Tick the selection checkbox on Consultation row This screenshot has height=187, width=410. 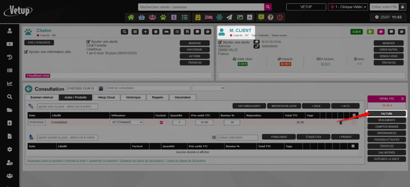(x=354, y=123)
